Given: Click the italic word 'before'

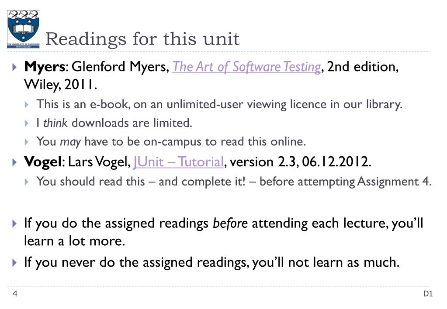Looking at the screenshot, I should 230,223.
